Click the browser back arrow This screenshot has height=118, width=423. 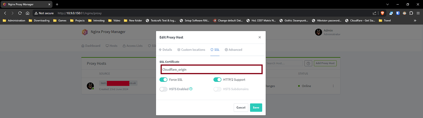pyautogui.click(x=5, y=13)
